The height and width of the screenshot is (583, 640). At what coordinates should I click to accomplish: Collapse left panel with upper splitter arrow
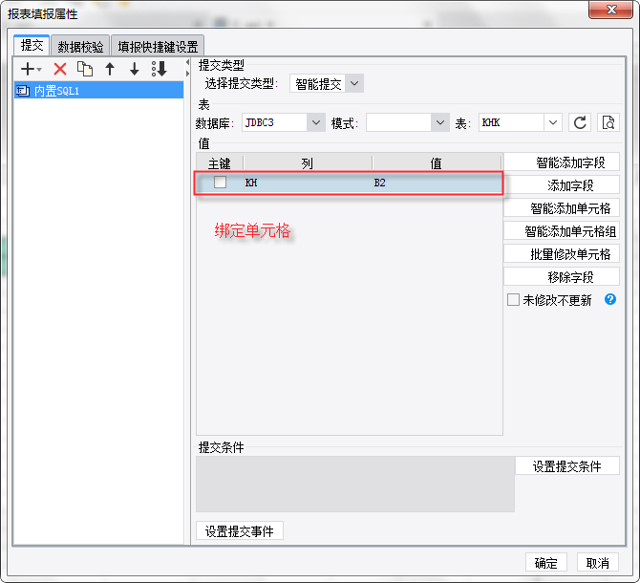point(187,62)
